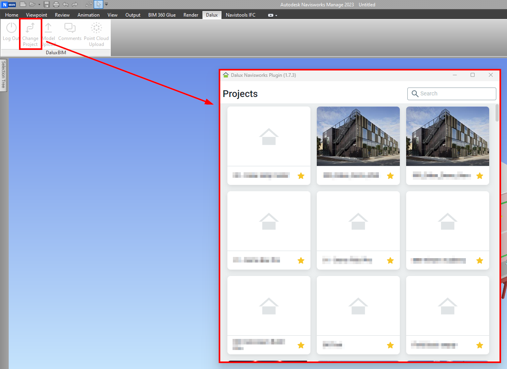Click the Undo icon
The width and height of the screenshot is (507, 369).
tap(65, 4)
